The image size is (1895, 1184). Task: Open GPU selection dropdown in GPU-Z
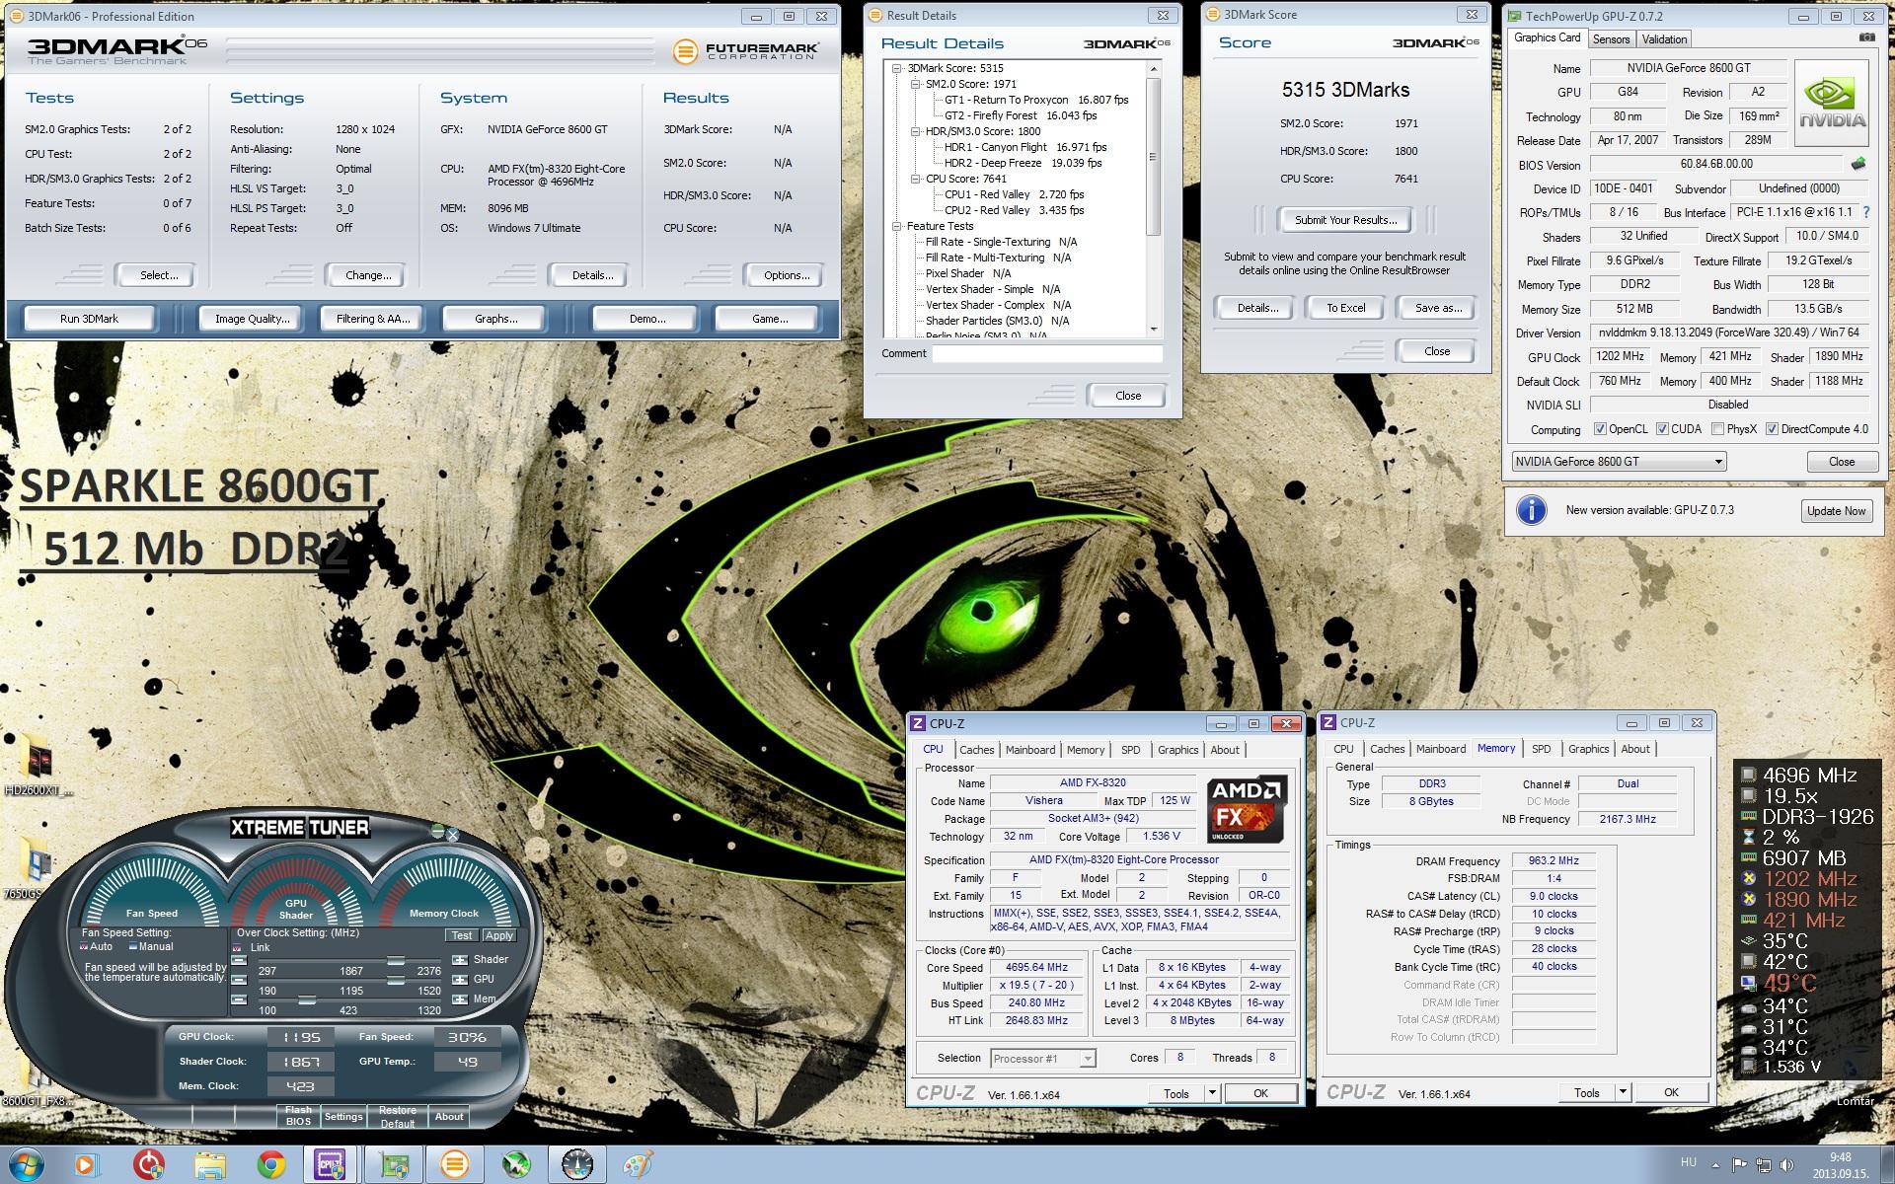(x=1717, y=462)
